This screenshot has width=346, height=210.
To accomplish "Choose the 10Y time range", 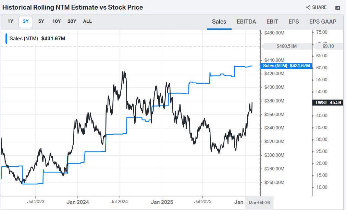I will 57,21.
